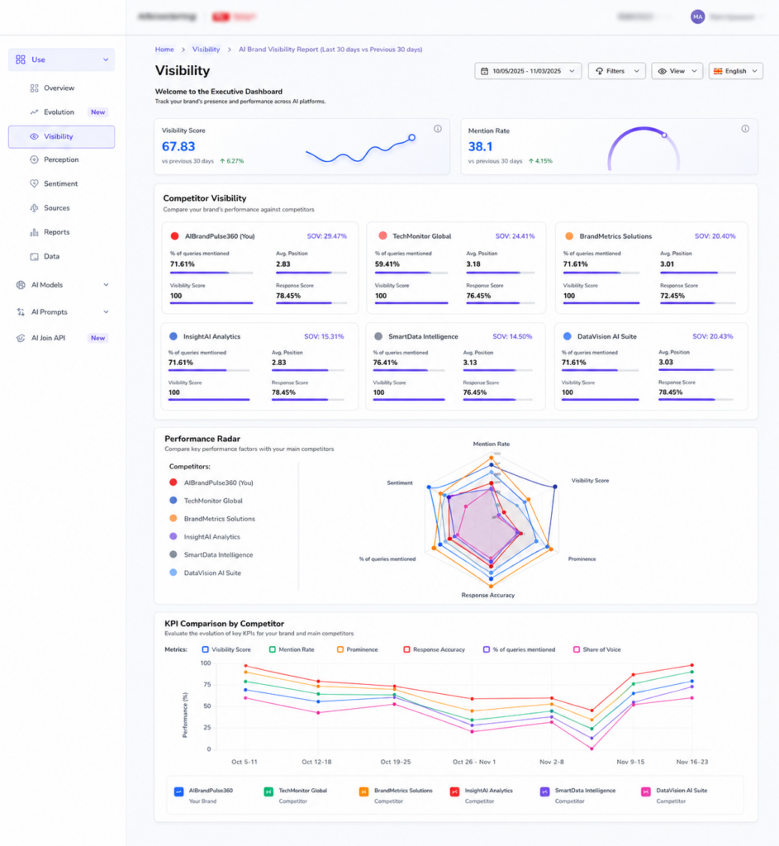Click the Sources icon in sidebar
Image resolution: width=779 pixels, height=846 pixels.
pos(34,207)
